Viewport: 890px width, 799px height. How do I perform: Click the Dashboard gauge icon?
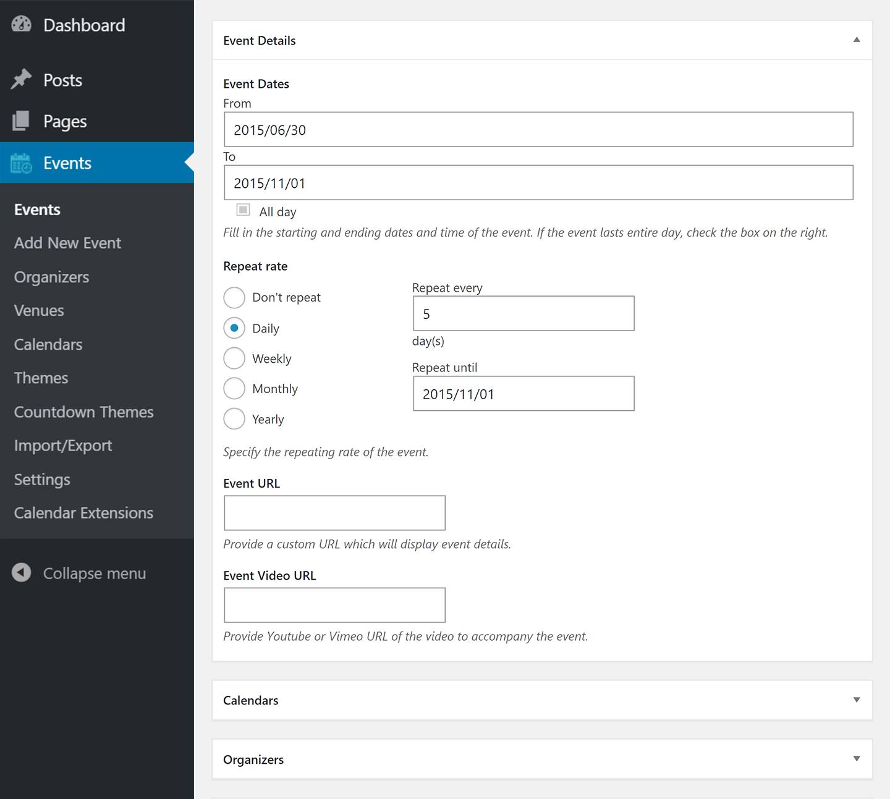[x=22, y=25]
